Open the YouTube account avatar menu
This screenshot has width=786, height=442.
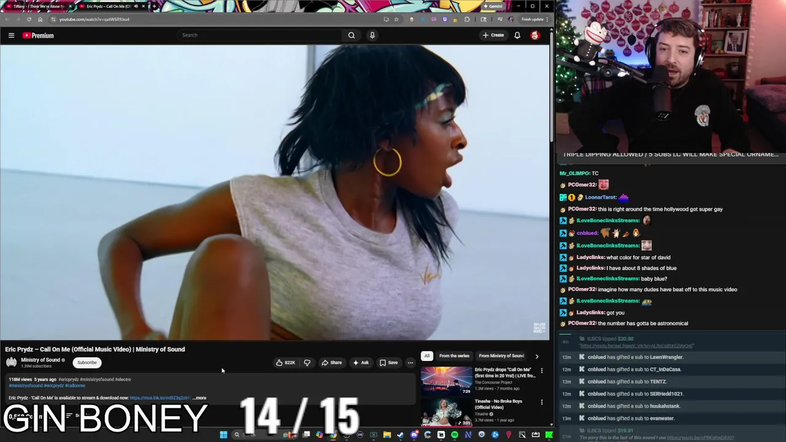click(535, 36)
